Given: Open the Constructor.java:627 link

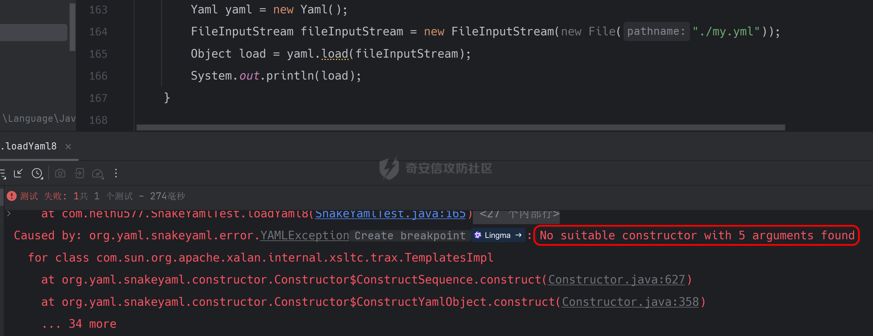Looking at the screenshot, I should tap(616, 280).
